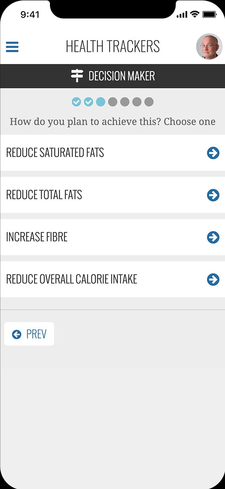Click arrow icon beside Increase Fibre
This screenshot has width=225, height=489.
(213, 237)
